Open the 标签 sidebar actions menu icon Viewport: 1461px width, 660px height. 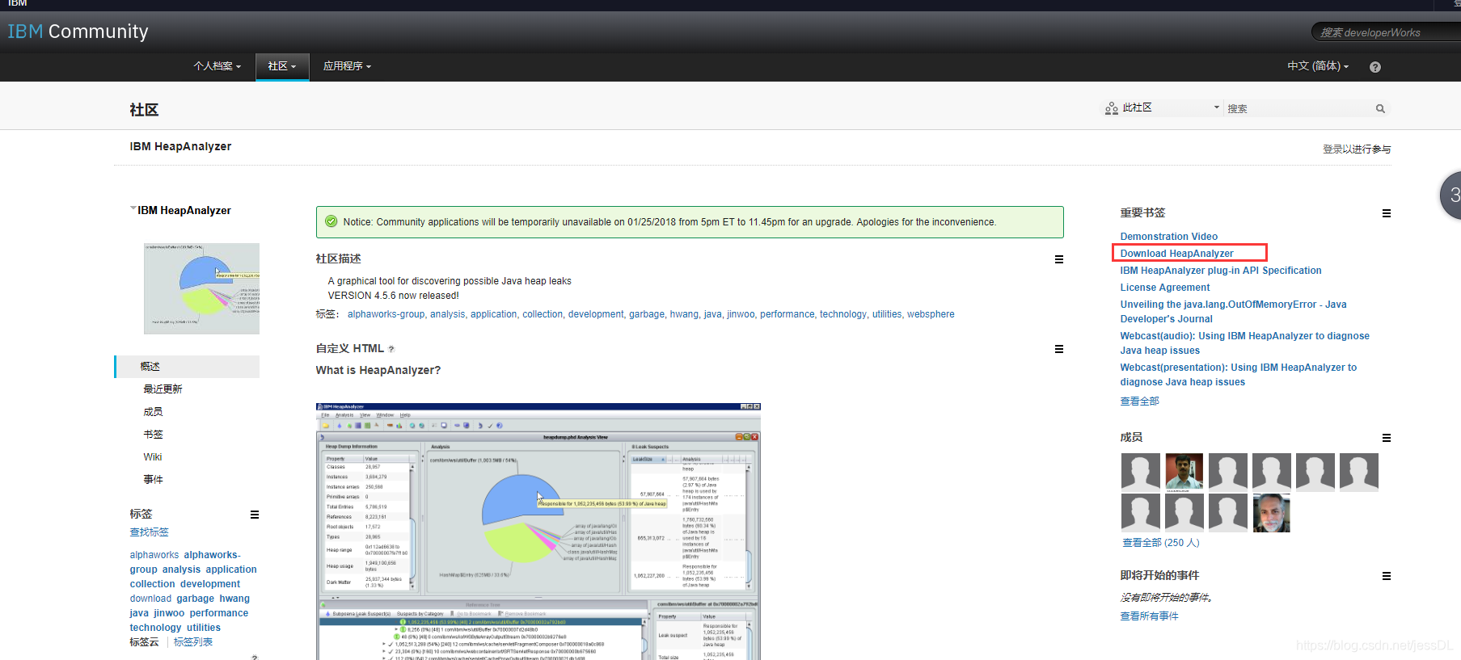click(x=255, y=515)
